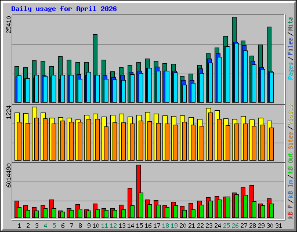Viewport: 297px width, 232px height.
Task: Click the 1224 visits axis value
Action: (x=9, y=113)
